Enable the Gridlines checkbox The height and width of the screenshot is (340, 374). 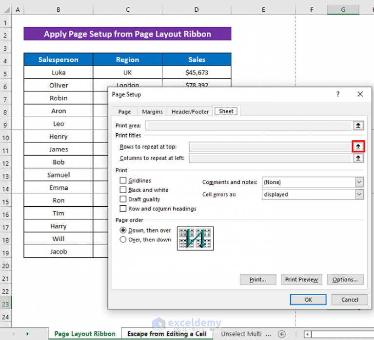(123, 180)
